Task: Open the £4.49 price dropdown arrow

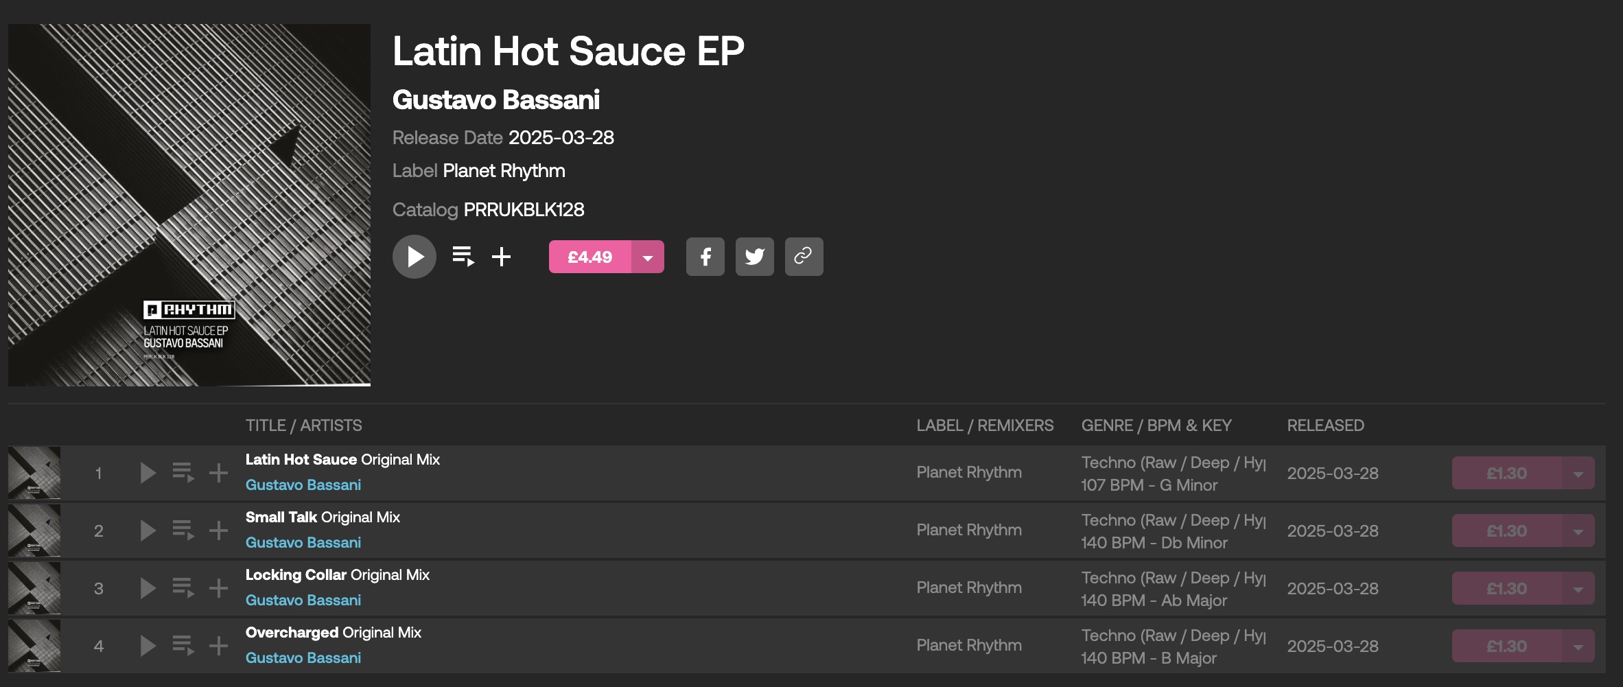Action: coord(648,257)
